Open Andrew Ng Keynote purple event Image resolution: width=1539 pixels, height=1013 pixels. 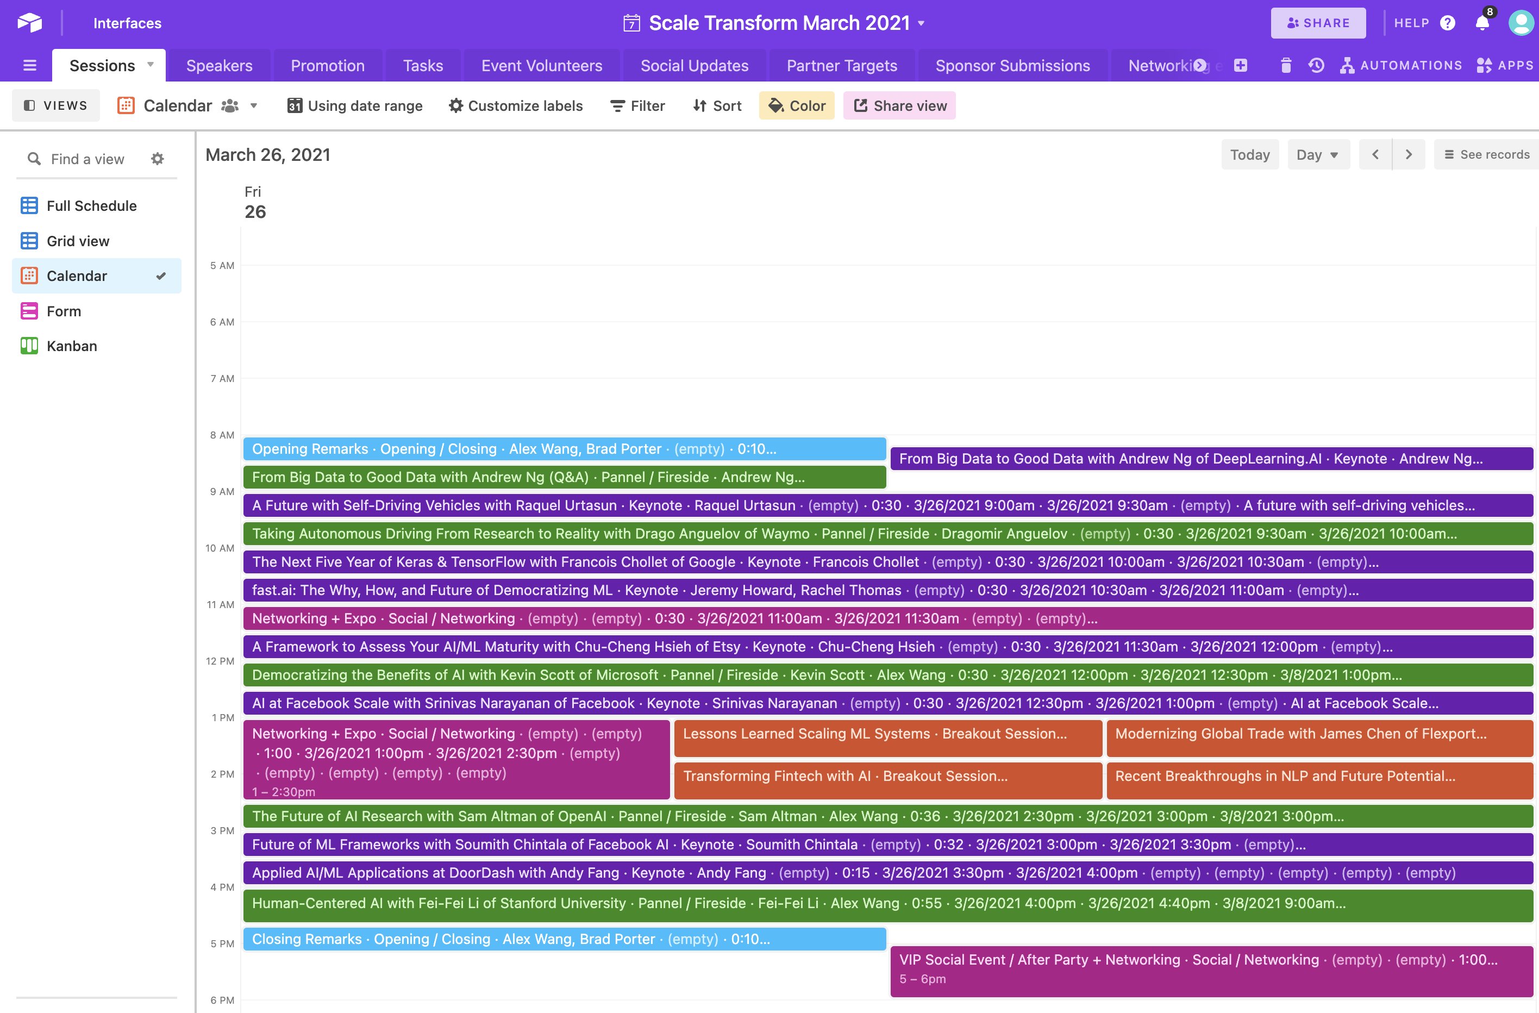coord(1212,459)
